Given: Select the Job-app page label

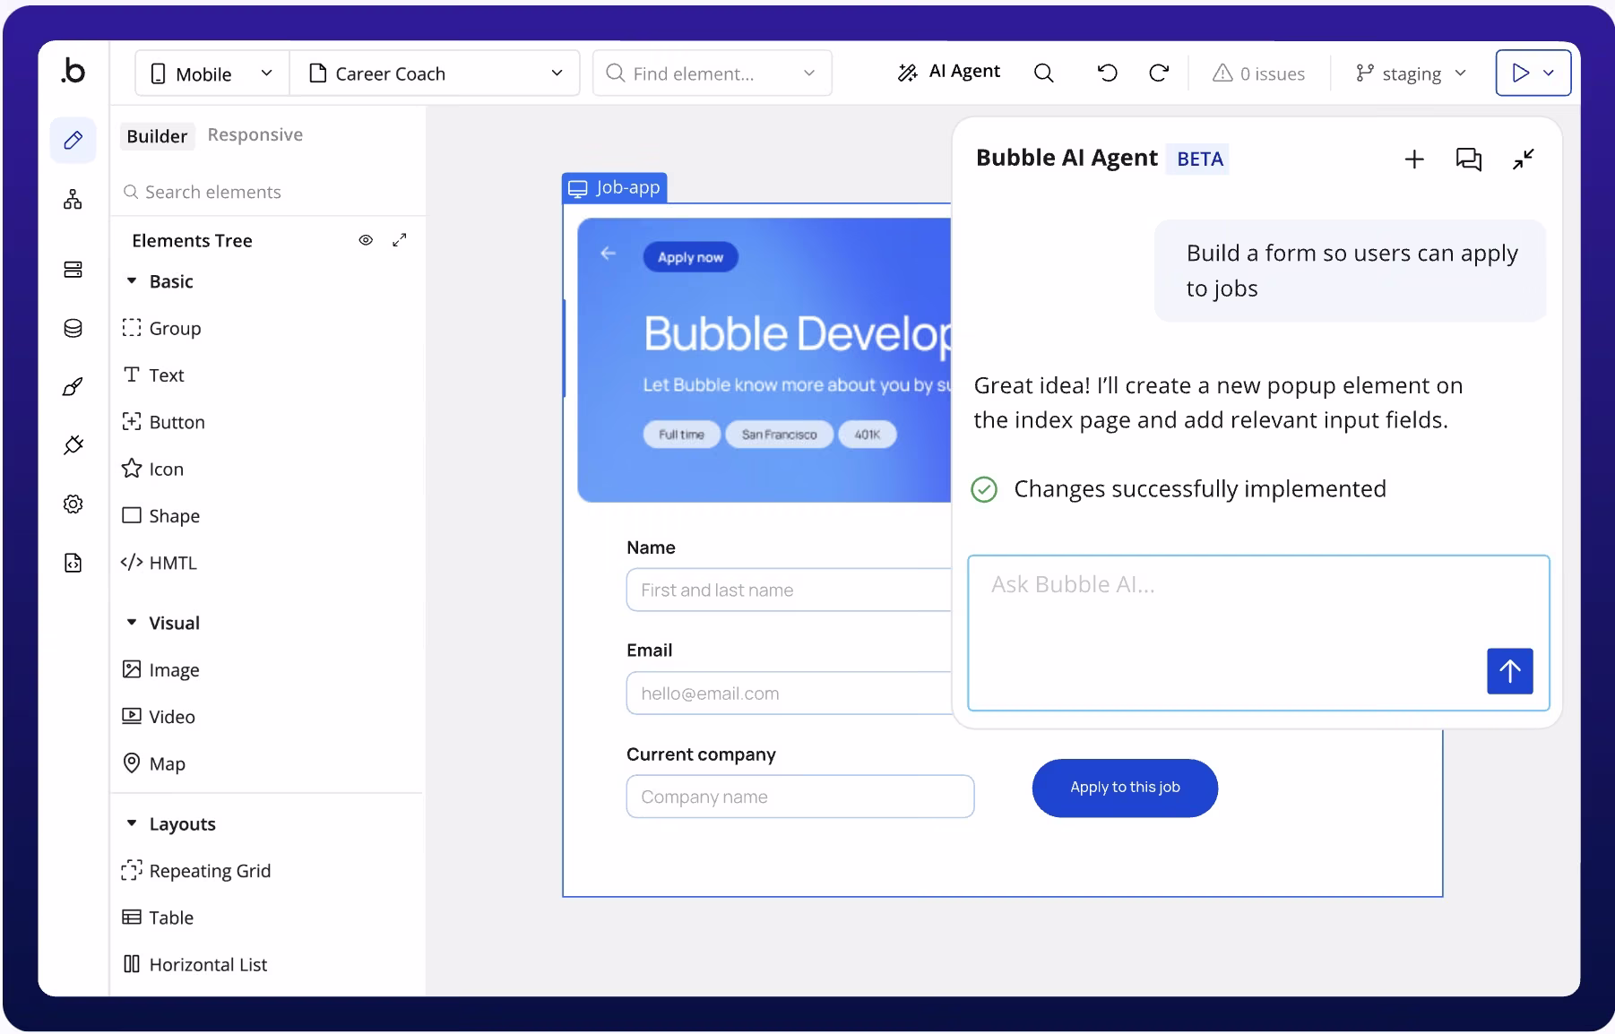Looking at the screenshot, I should (615, 187).
